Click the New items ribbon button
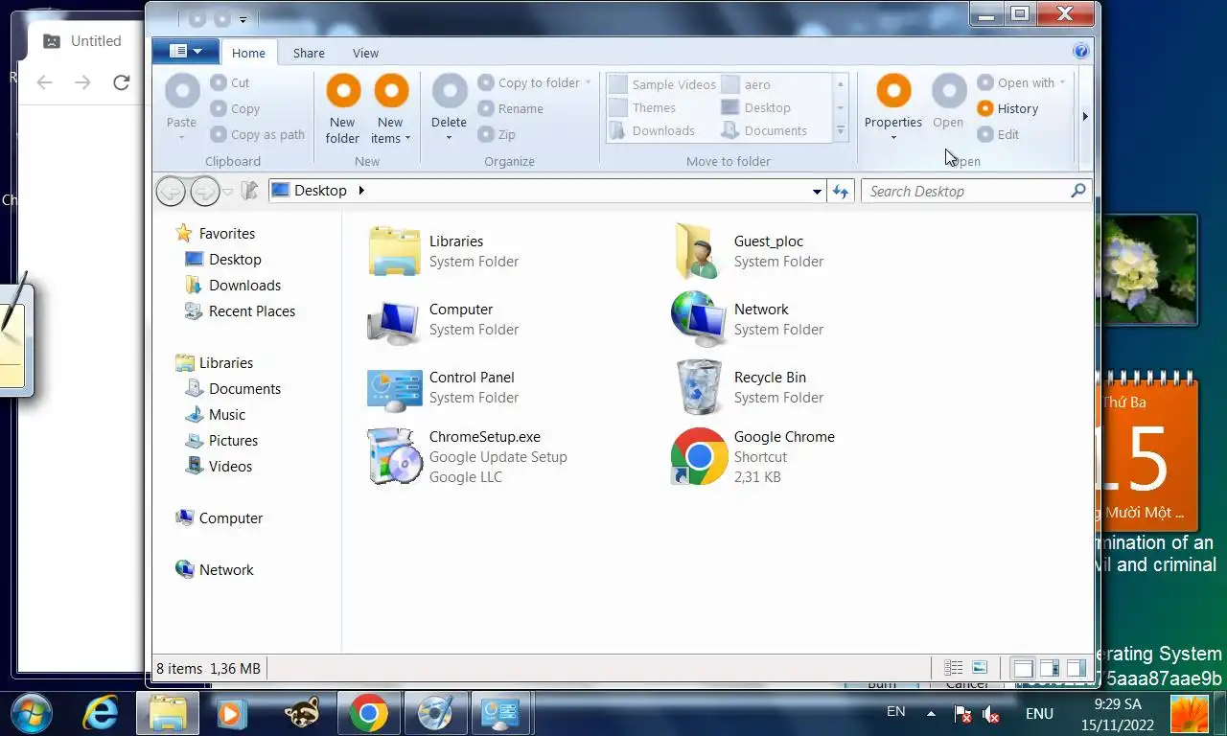The height and width of the screenshot is (736, 1227). [390, 110]
